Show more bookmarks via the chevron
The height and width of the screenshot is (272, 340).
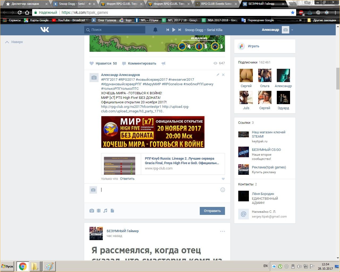(x=300, y=20)
